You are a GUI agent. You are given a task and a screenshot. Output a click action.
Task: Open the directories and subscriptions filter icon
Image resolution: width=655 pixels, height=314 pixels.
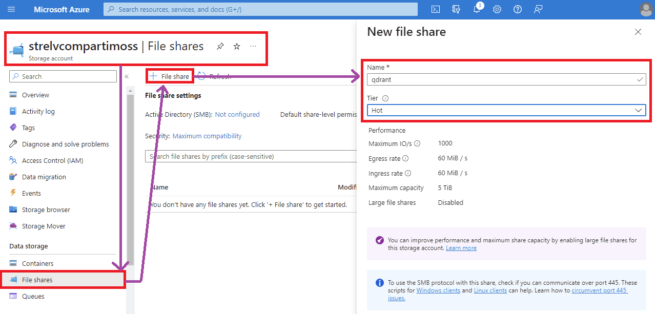pyautogui.click(x=456, y=9)
